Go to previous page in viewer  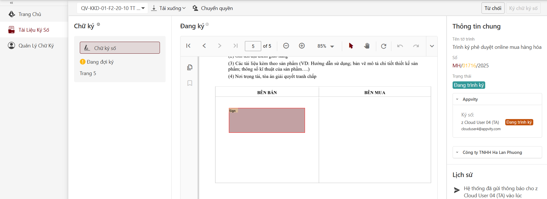[x=204, y=46]
